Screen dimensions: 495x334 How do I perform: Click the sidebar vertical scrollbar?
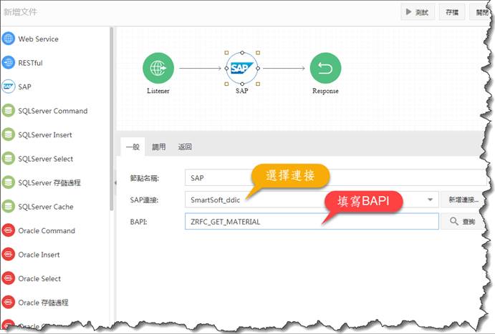[111, 119]
